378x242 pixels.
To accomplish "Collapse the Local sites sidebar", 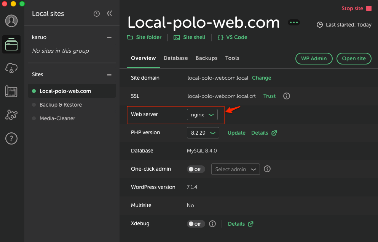I will 110,13.
